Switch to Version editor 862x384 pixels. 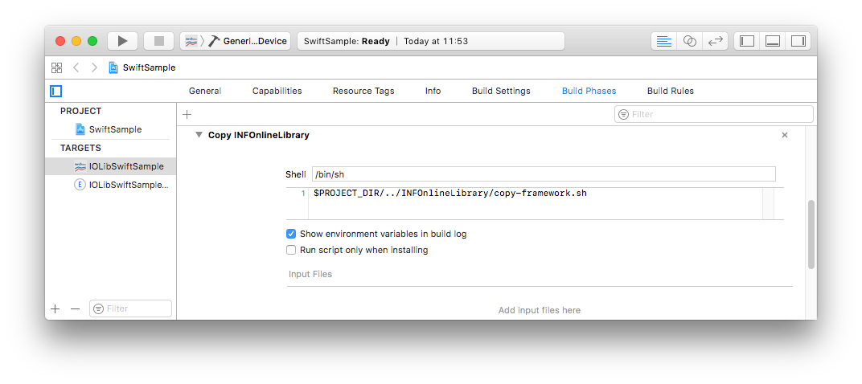pyautogui.click(x=715, y=41)
